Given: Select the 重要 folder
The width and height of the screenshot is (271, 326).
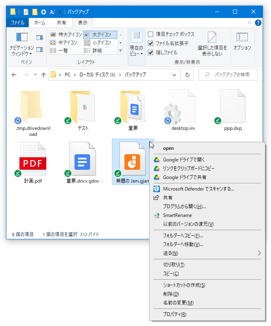Looking at the screenshot, I should tap(133, 110).
